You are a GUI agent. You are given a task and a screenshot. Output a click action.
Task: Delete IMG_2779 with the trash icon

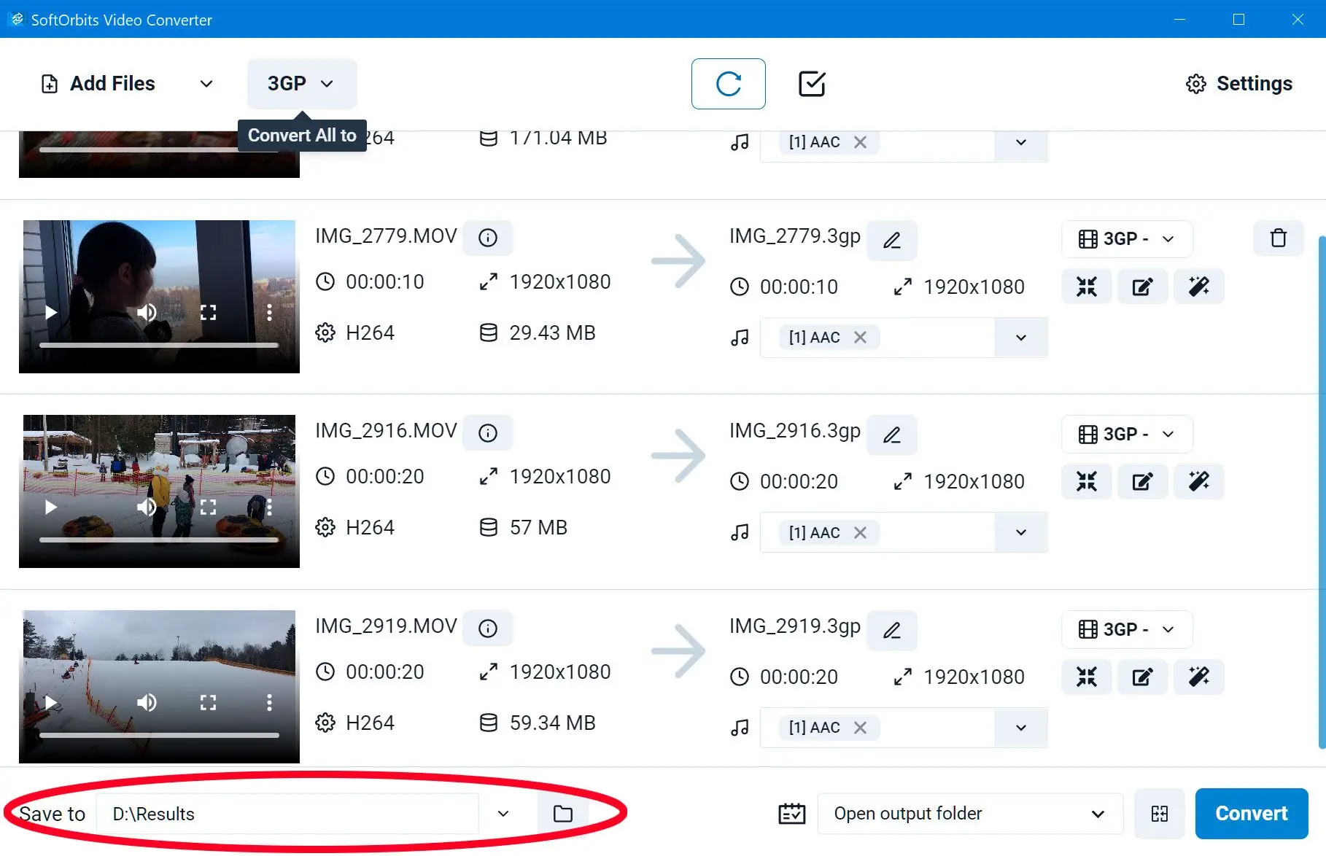pos(1278,238)
